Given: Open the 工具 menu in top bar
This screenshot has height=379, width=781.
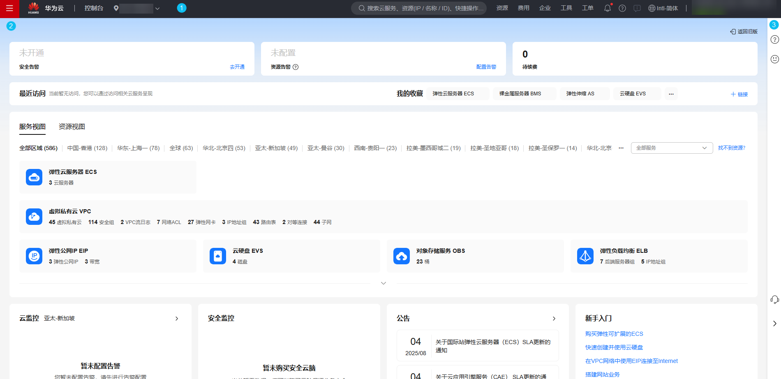Looking at the screenshot, I should click(x=566, y=8).
